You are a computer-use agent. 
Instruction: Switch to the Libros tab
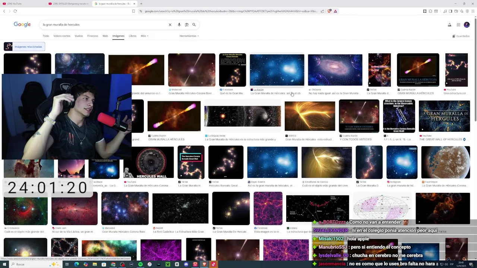click(x=132, y=36)
